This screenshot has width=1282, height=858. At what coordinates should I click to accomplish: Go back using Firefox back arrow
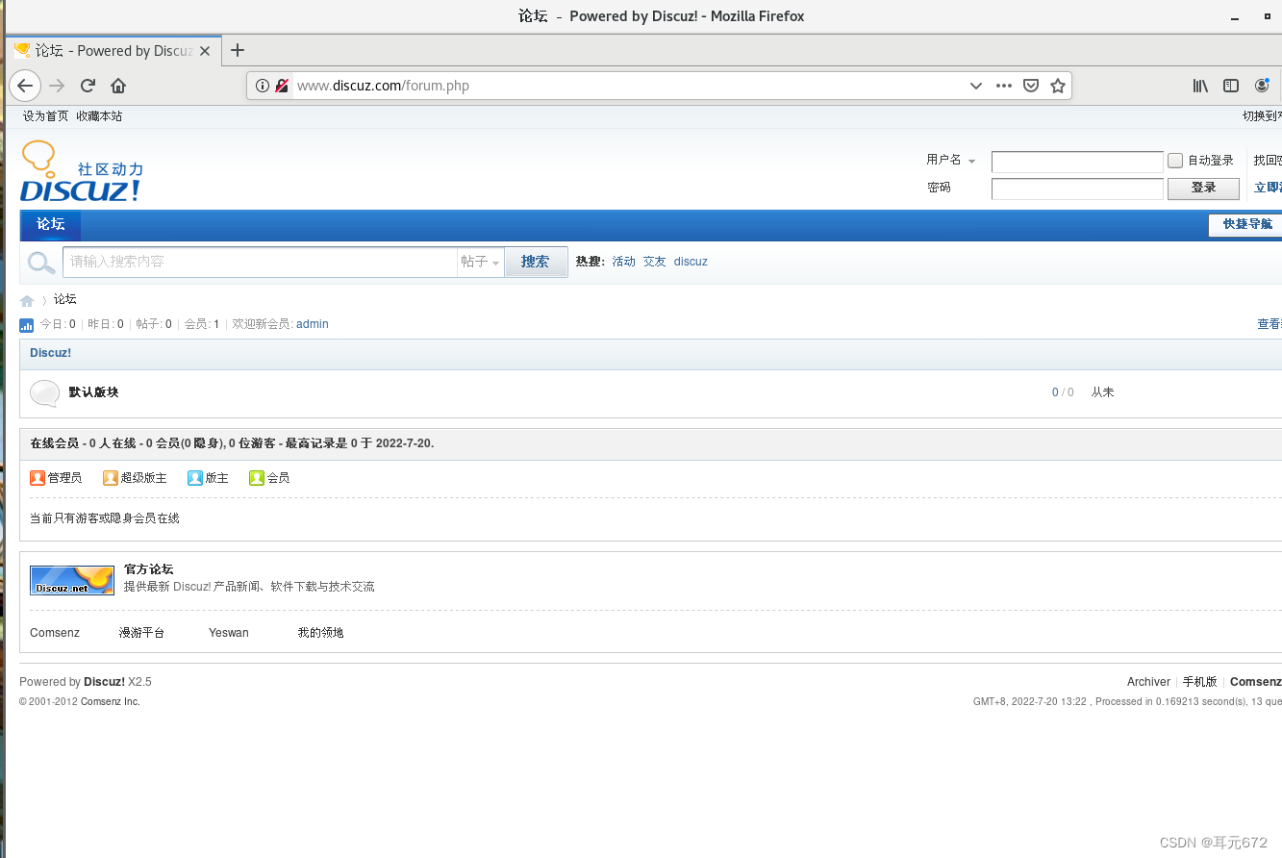pos(25,86)
